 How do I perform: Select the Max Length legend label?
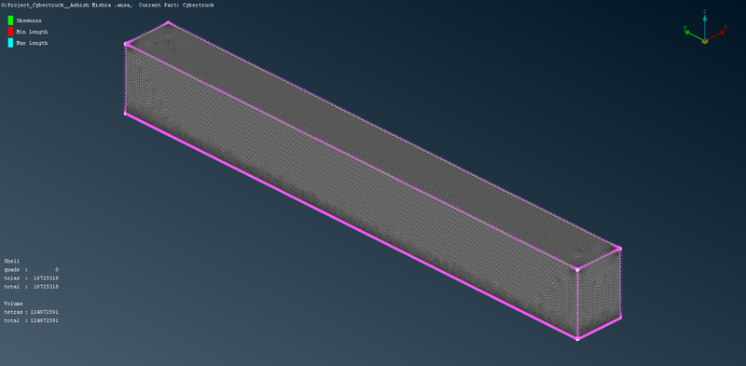click(32, 43)
